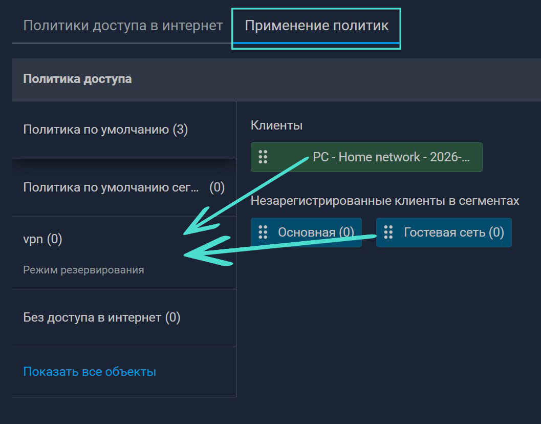This screenshot has width=541, height=424.
Task: Click the Политика доступа column header
Action: (77, 79)
